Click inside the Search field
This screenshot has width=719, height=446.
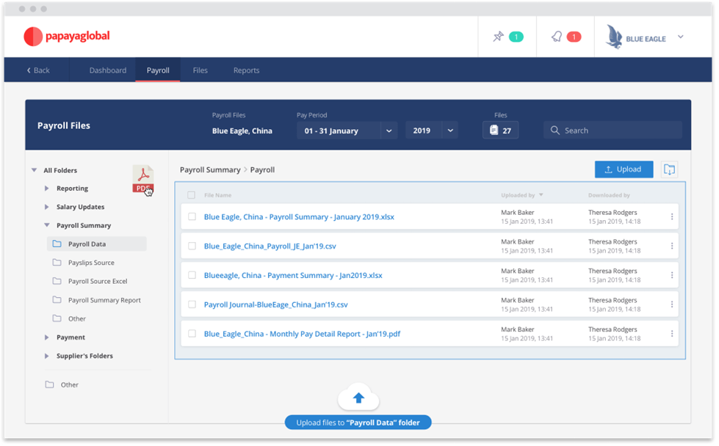(x=613, y=130)
